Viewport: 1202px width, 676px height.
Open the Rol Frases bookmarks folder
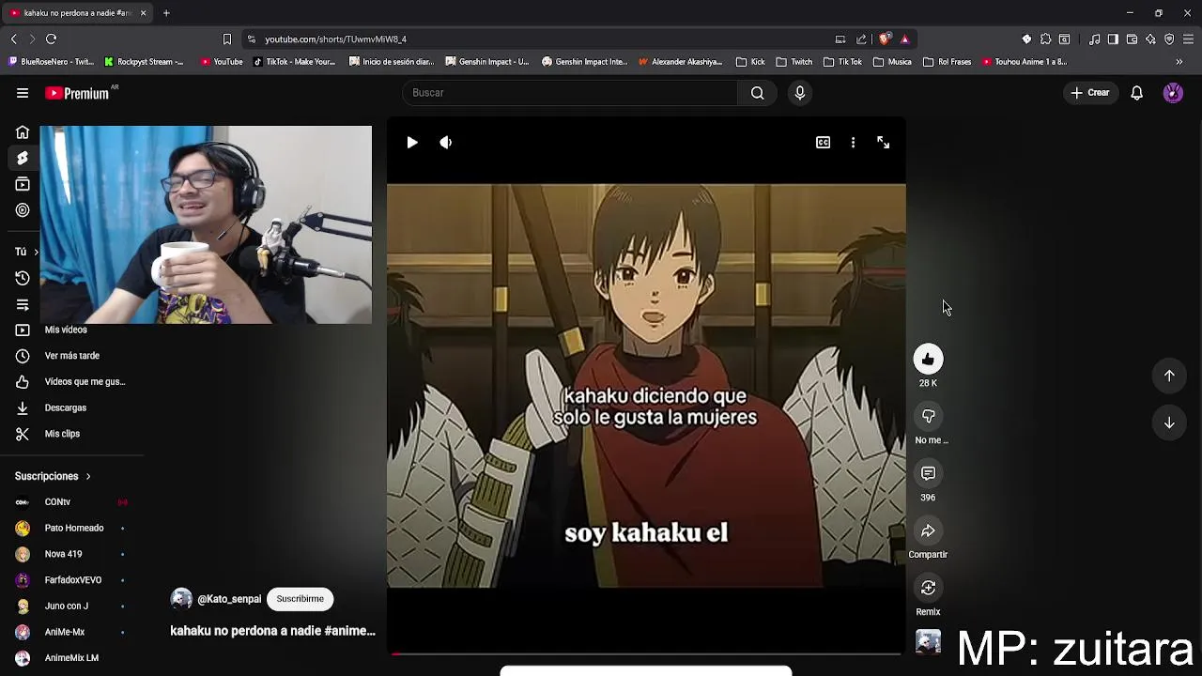[x=948, y=62]
